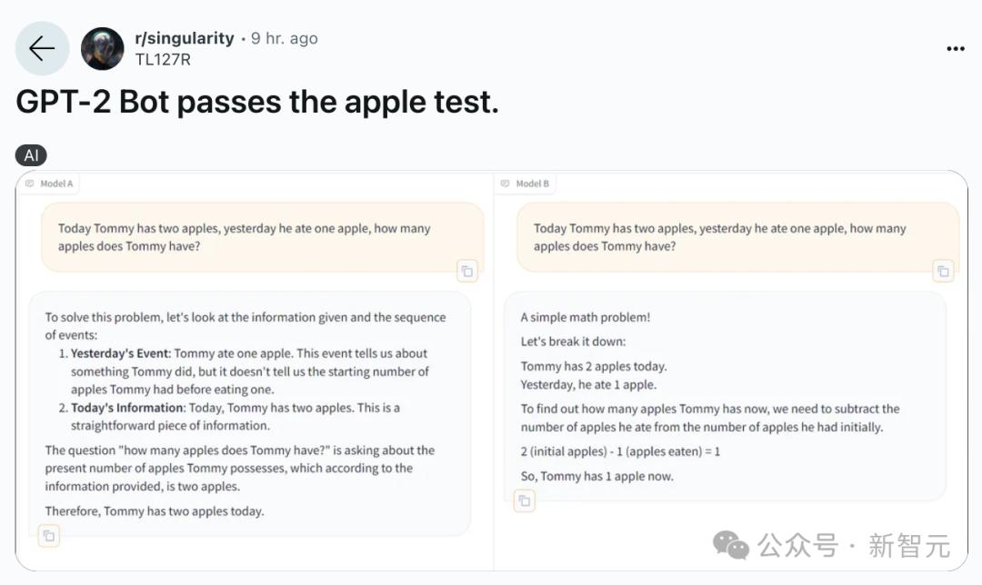This screenshot has width=982, height=585.
Task: Click the chat icon beside Model A
Action: (x=30, y=183)
